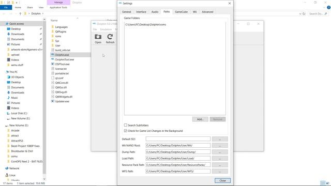Screen dimensions: 331x186
Task: Select DolphinTool.exe file icon
Action: (53, 59)
